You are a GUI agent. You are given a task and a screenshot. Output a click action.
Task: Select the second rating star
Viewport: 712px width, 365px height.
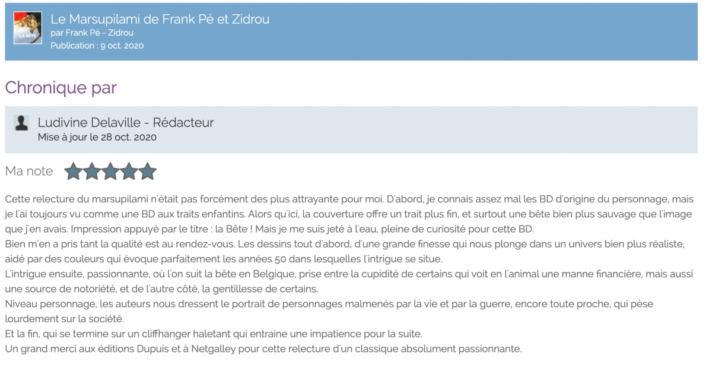pyautogui.click(x=91, y=172)
